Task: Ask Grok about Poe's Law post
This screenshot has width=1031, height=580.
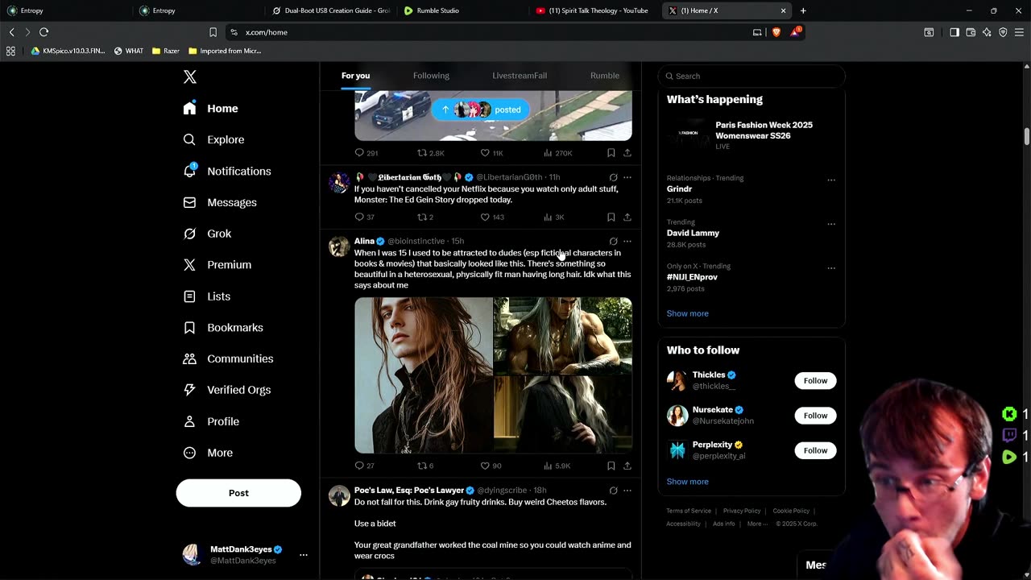Action: pos(613,491)
